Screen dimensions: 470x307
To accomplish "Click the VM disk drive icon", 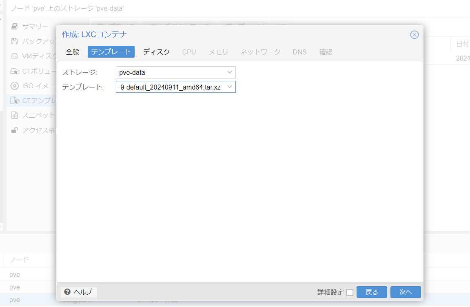I will coord(14,56).
